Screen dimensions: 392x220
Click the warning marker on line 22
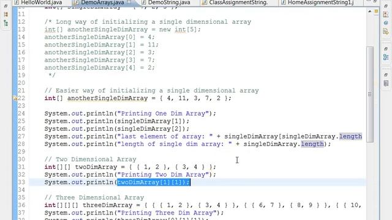coord(15,98)
